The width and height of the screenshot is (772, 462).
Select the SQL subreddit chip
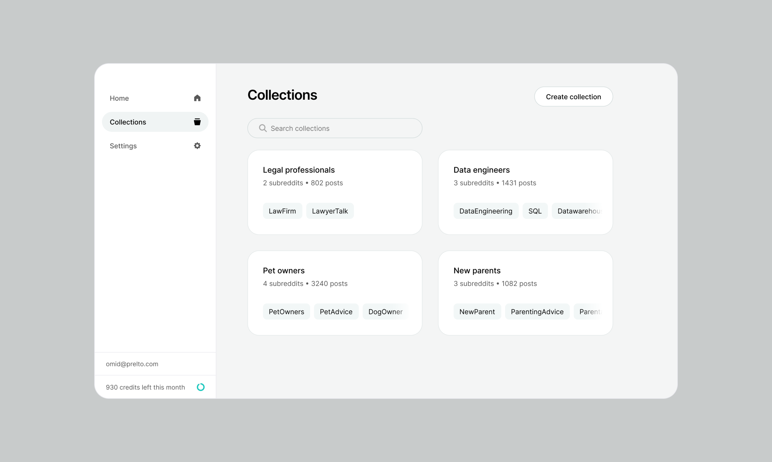click(x=535, y=211)
